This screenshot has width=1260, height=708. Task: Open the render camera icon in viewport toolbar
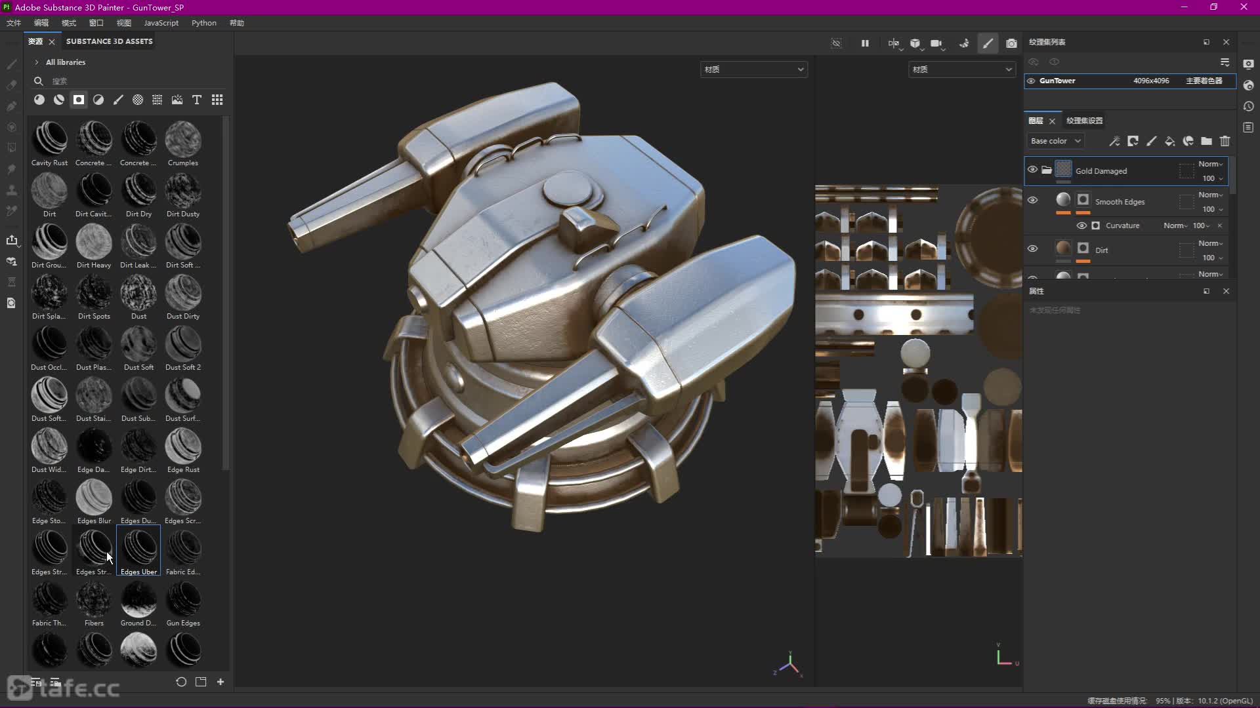pyautogui.click(x=1011, y=43)
